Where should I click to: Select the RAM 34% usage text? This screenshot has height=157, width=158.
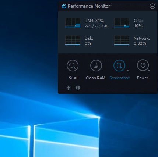94,21
